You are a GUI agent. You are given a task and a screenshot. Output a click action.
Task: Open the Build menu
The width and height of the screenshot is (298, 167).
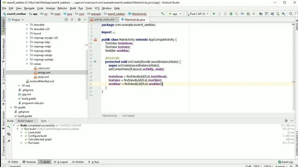coord(73,8)
